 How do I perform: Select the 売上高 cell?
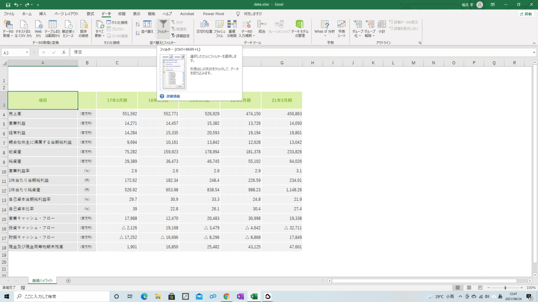click(x=43, y=114)
